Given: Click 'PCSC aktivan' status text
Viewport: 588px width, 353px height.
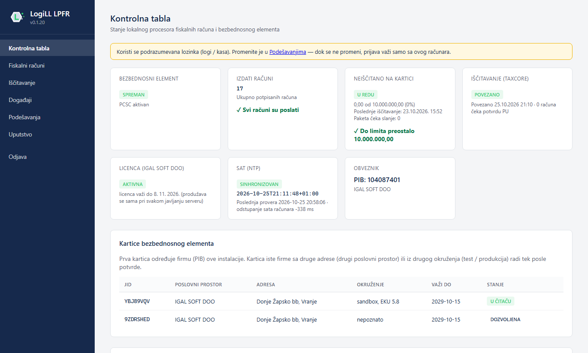Looking at the screenshot, I should coord(134,104).
